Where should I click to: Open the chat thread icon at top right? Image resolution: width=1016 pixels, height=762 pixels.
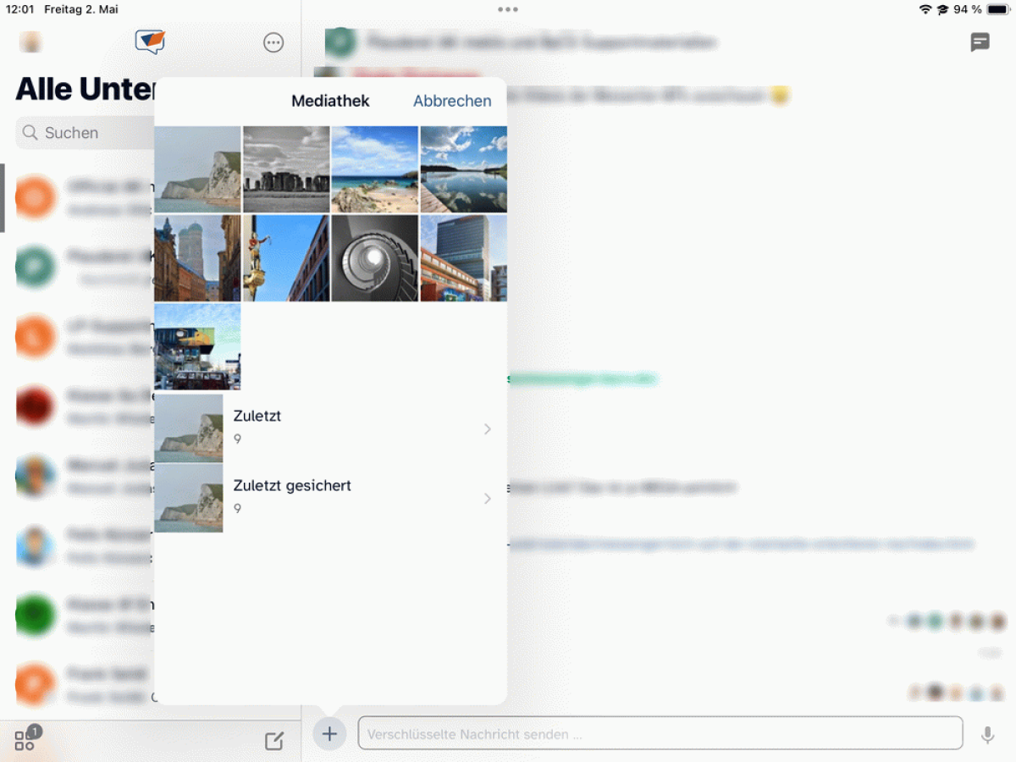tap(980, 42)
